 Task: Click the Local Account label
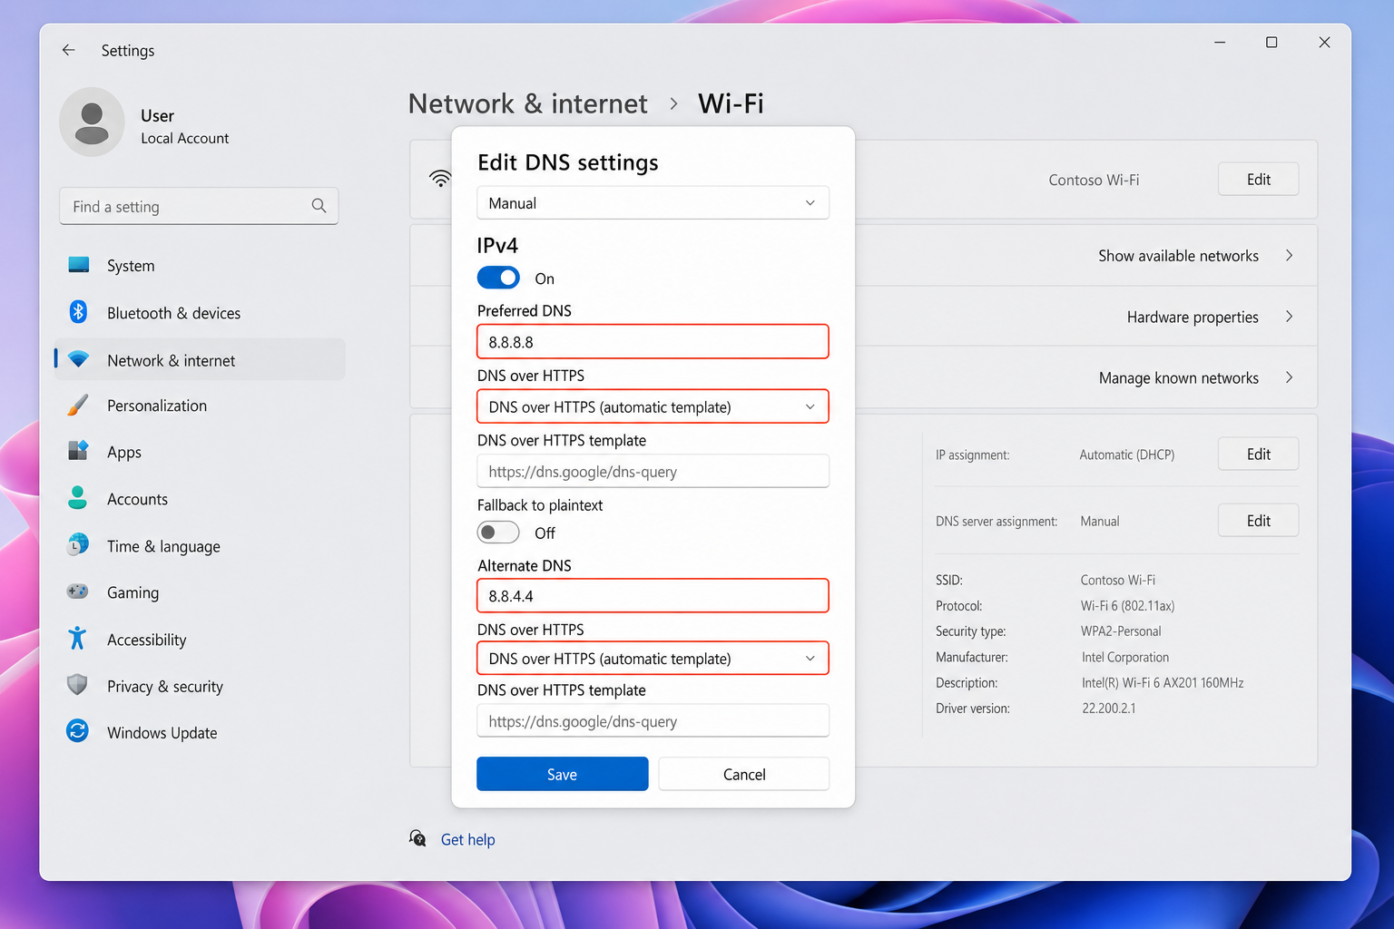(184, 138)
